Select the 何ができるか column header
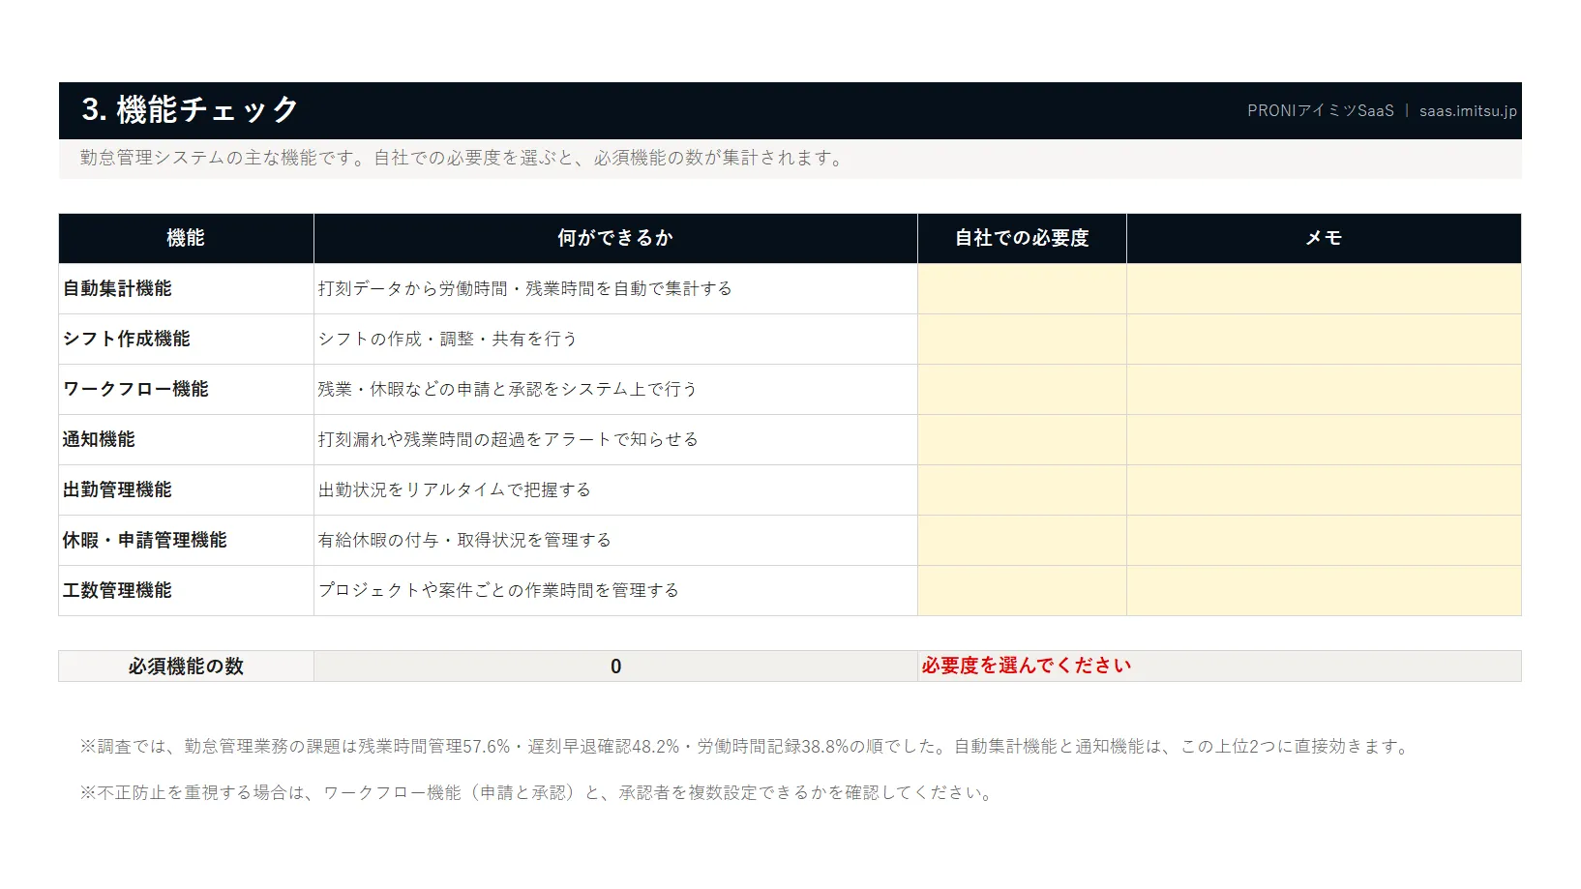This screenshot has height=889, width=1581. pyautogui.click(x=615, y=238)
